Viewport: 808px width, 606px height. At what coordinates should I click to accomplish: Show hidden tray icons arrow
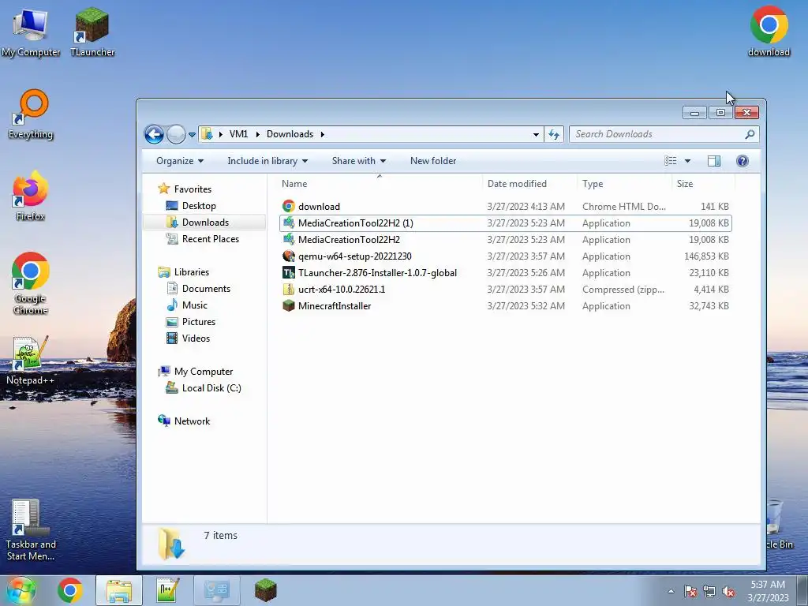671,591
